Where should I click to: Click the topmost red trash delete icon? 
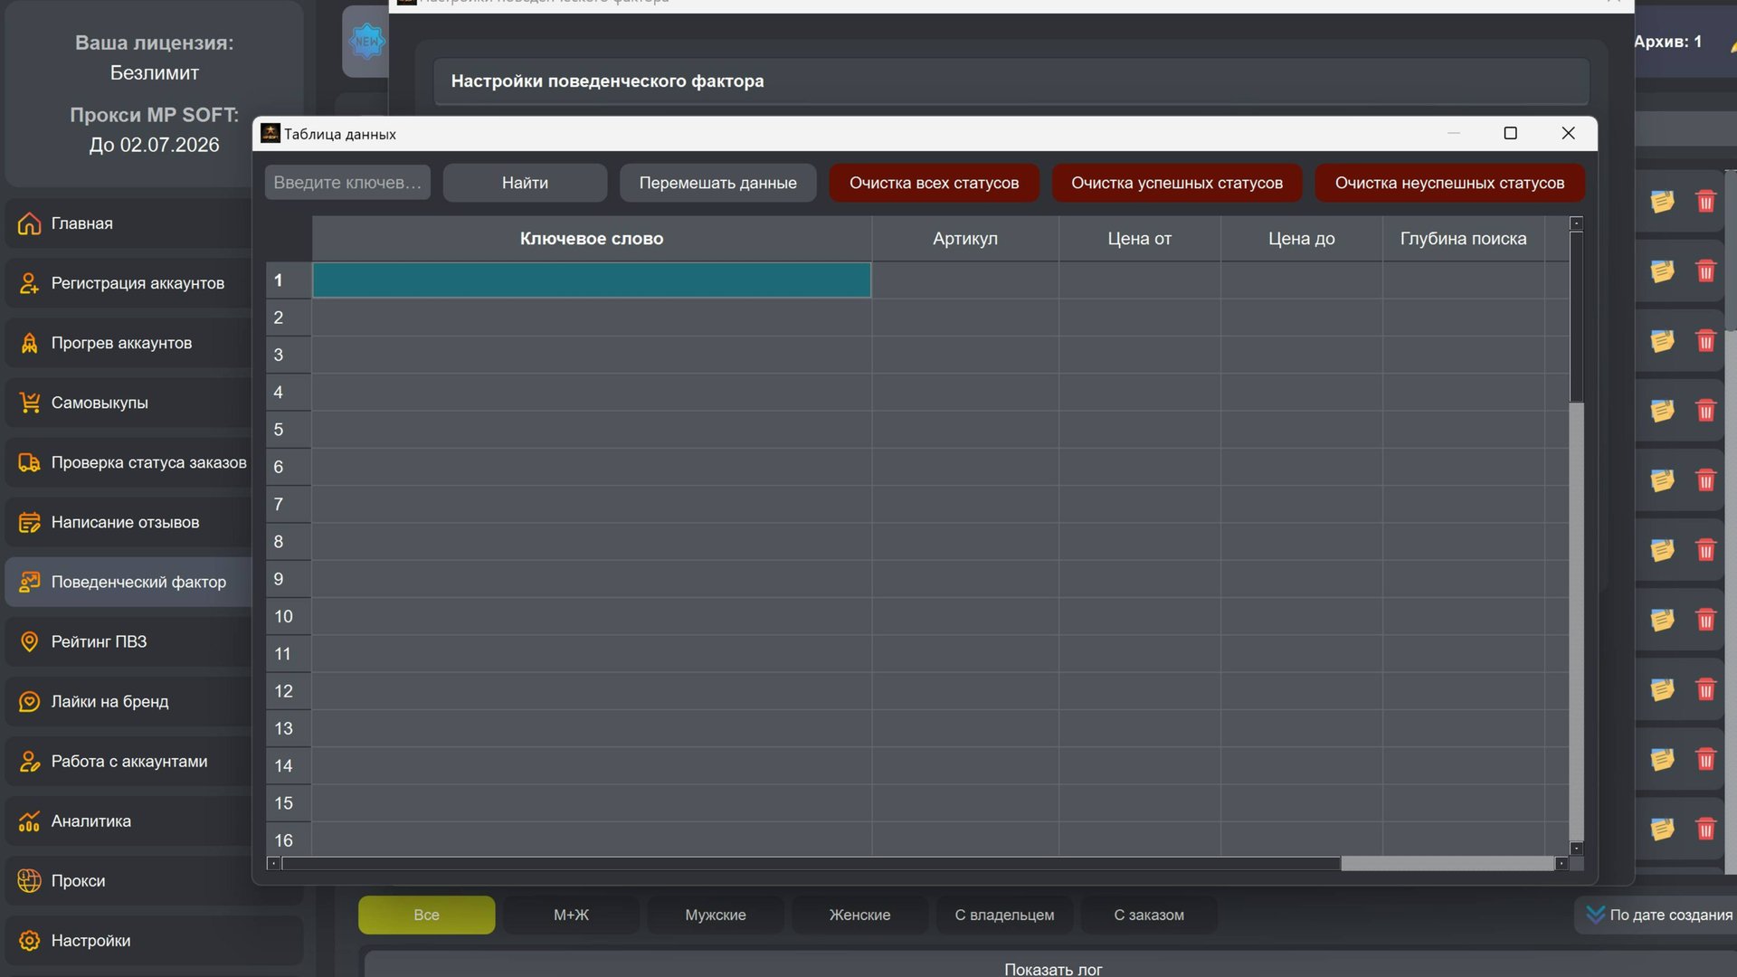(x=1705, y=201)
